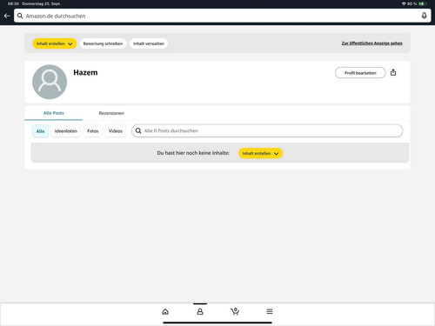Select the 'Alle' filter chip

pyautogui.click(x=40, y=131)
